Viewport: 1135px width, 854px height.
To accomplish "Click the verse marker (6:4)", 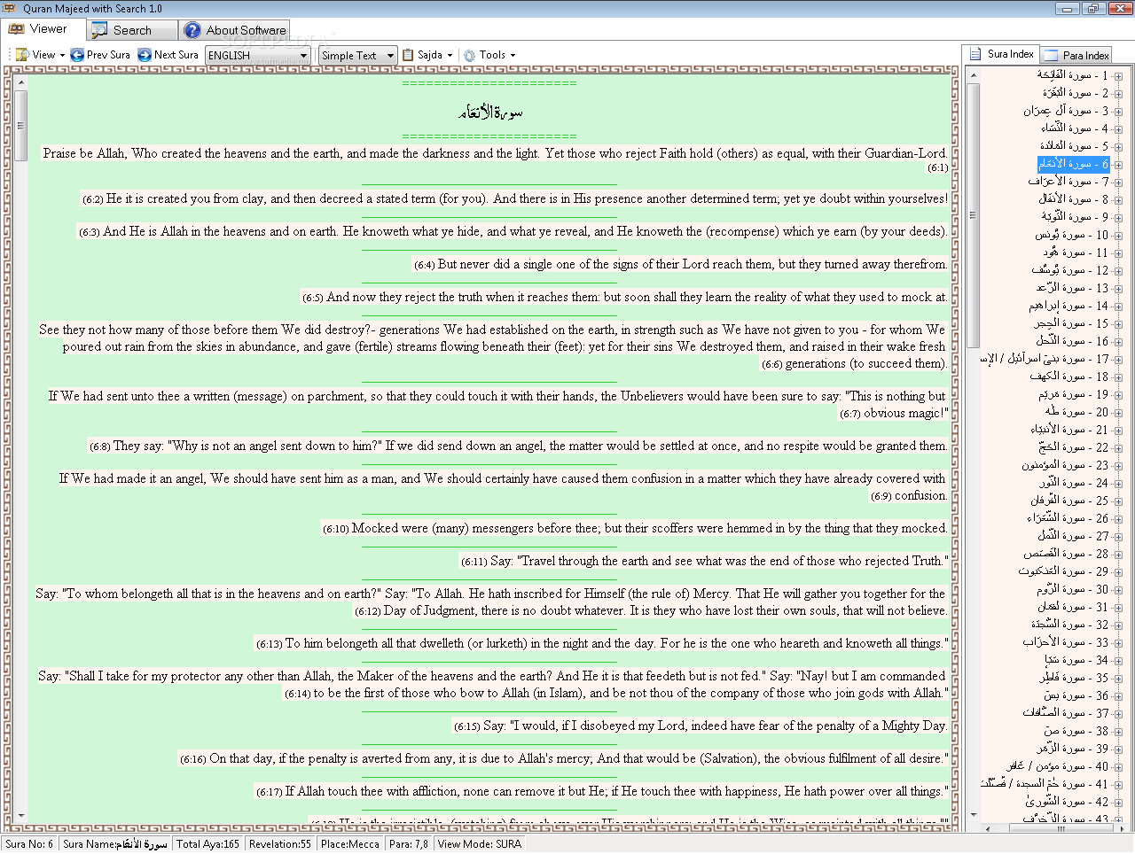I will click(x=424, y=265).
